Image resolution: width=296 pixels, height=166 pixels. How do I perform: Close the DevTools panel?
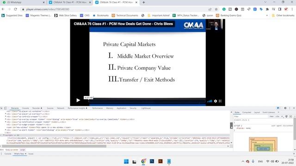click(x=294, y=108)
